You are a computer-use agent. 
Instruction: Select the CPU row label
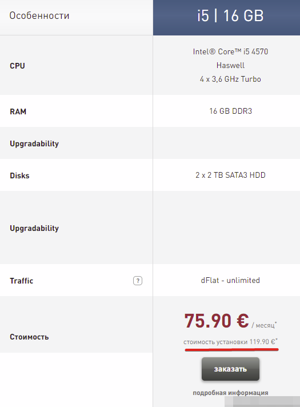[x=17, y=66]
